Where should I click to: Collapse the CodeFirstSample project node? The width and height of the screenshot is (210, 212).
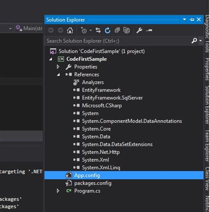click(x=51, y=59)
